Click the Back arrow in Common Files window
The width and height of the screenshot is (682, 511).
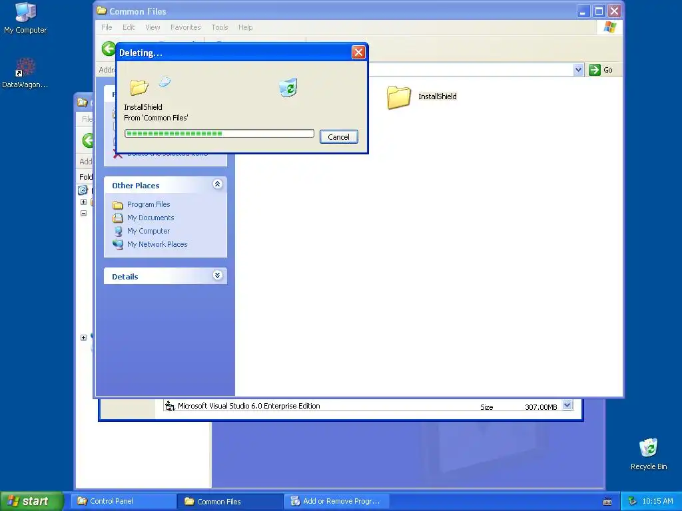click(x=109, y=49)
